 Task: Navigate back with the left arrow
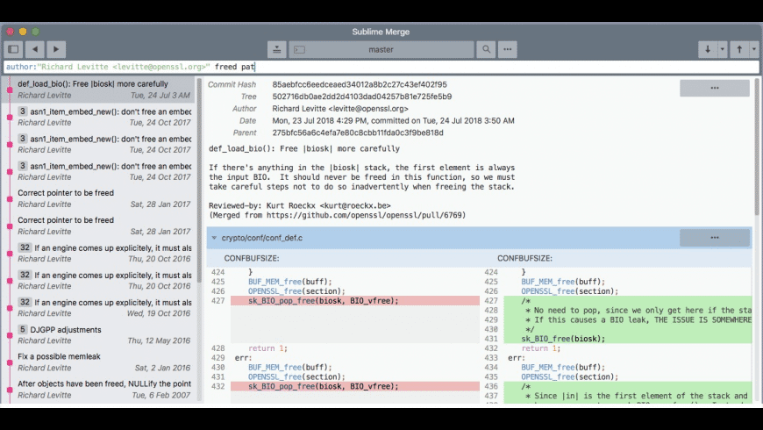(x=35, y=49)
